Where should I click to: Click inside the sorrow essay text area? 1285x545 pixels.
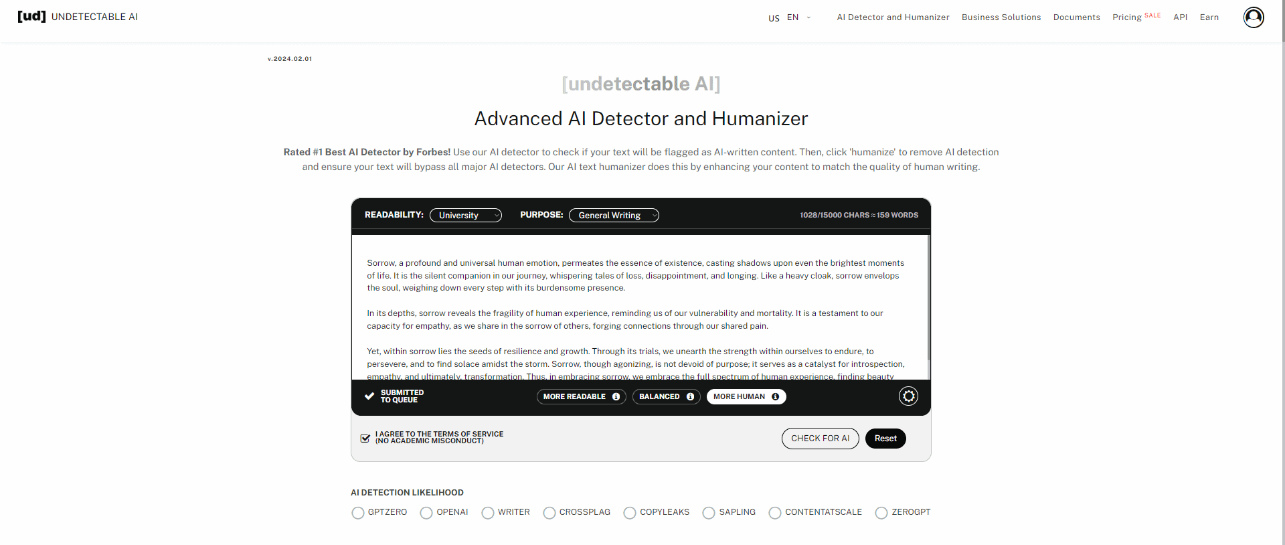click(x=634, y=301)
